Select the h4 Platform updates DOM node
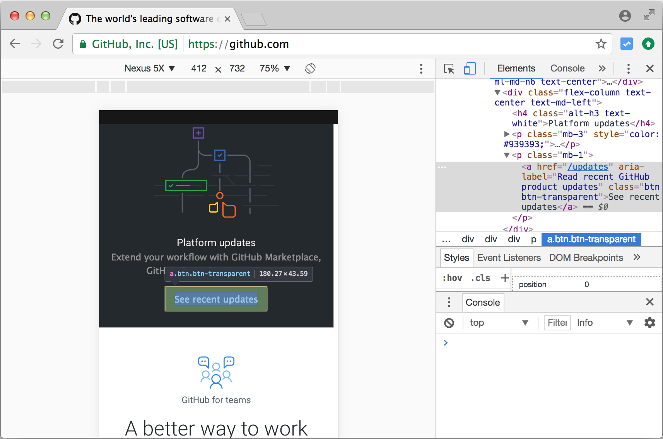 (583, 118)
